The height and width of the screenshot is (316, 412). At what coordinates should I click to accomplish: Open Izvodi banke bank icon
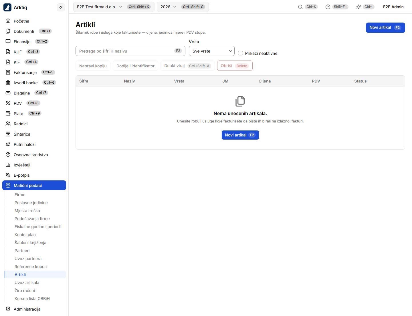pos(8,82)
